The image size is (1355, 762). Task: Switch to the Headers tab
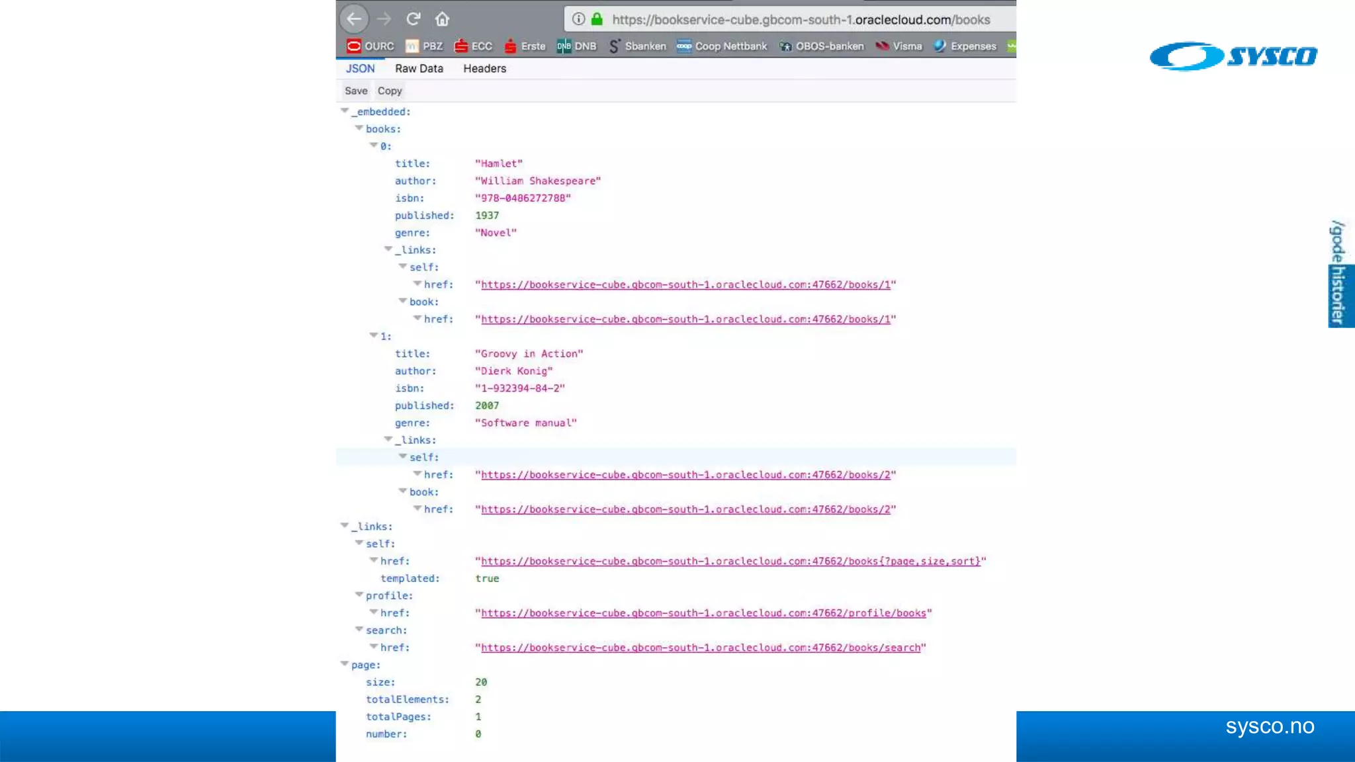[484, 69]
